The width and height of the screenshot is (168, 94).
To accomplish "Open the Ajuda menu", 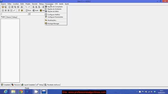I will [x=67, y=4].
